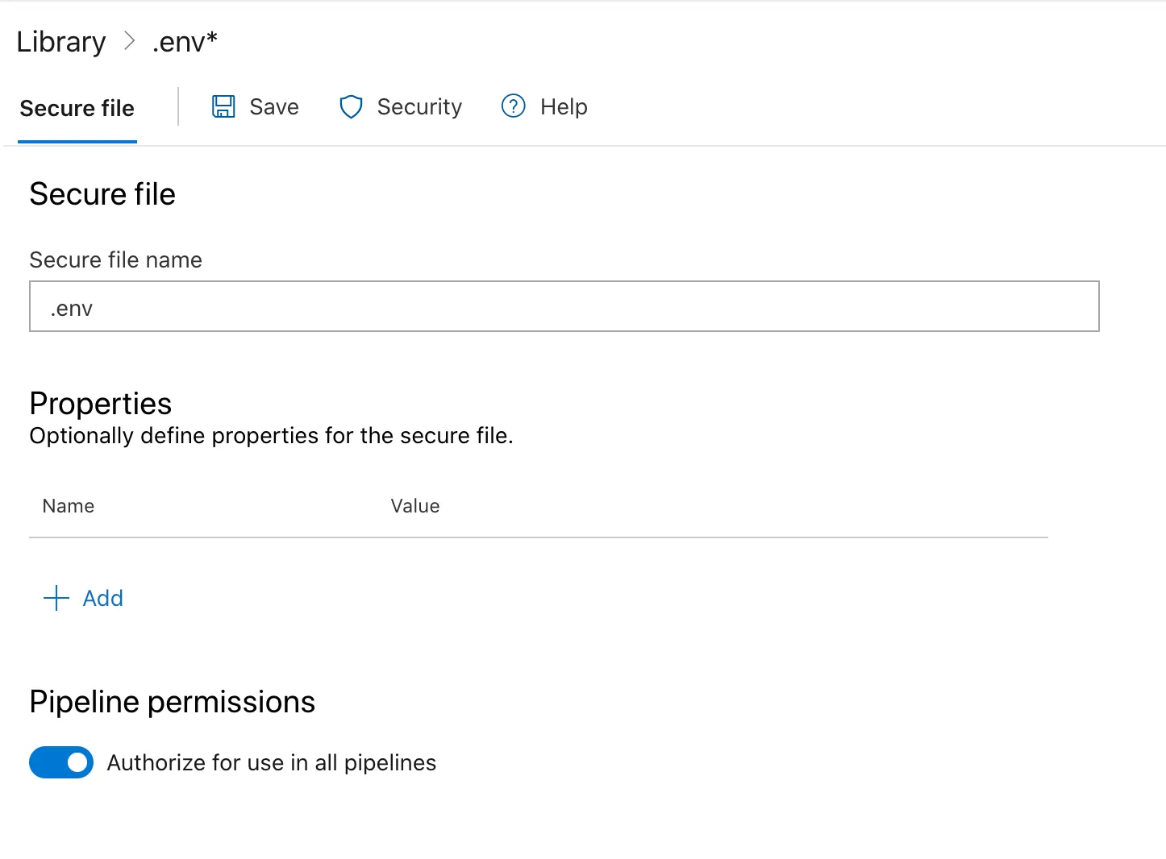Click the Save text in the toolbar

point(274,106)
